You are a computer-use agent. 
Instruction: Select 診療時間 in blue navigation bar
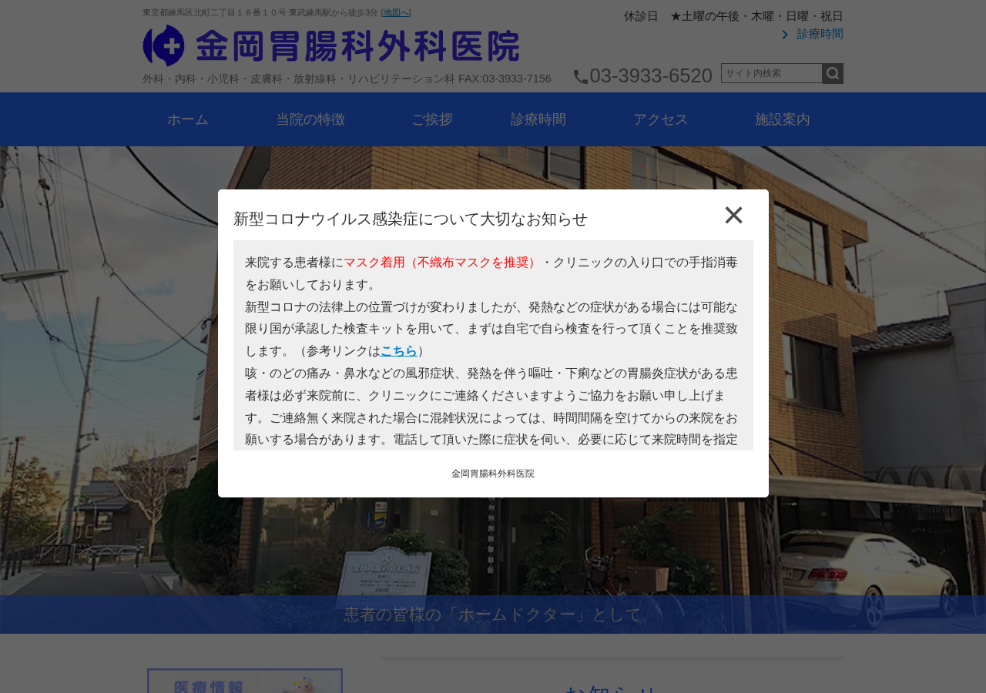click(538, 119)
